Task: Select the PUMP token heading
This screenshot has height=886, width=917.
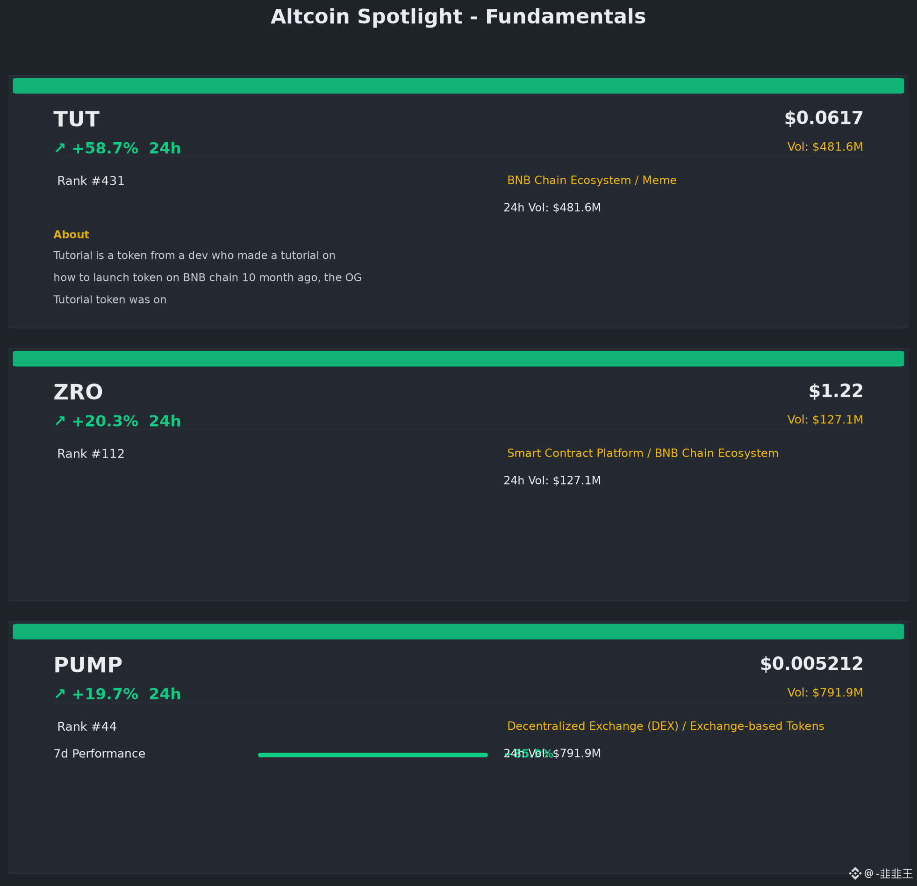Action: 88,665
